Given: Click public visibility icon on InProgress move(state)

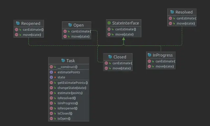Looking at the screenshot, I should (153, 66).
